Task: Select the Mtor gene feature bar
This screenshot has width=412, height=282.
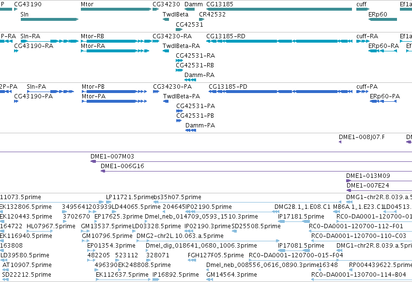Action: click(116, 9)
